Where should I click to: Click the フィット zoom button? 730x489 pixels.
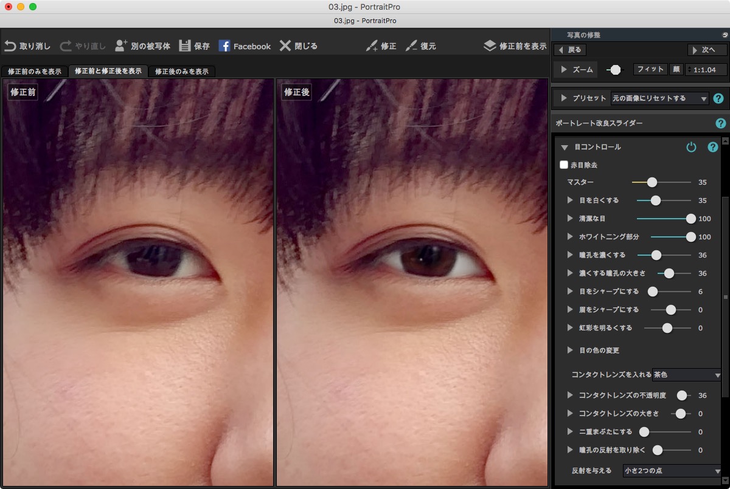click(650, 69)
